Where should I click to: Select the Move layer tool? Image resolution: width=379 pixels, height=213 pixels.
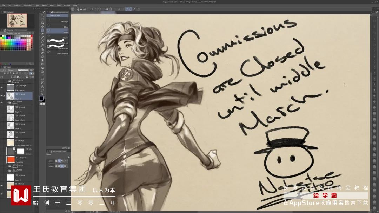tap(42, 26)
